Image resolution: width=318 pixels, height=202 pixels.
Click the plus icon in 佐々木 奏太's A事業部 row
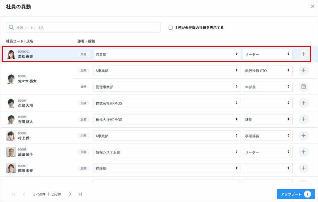click(303, 70)
